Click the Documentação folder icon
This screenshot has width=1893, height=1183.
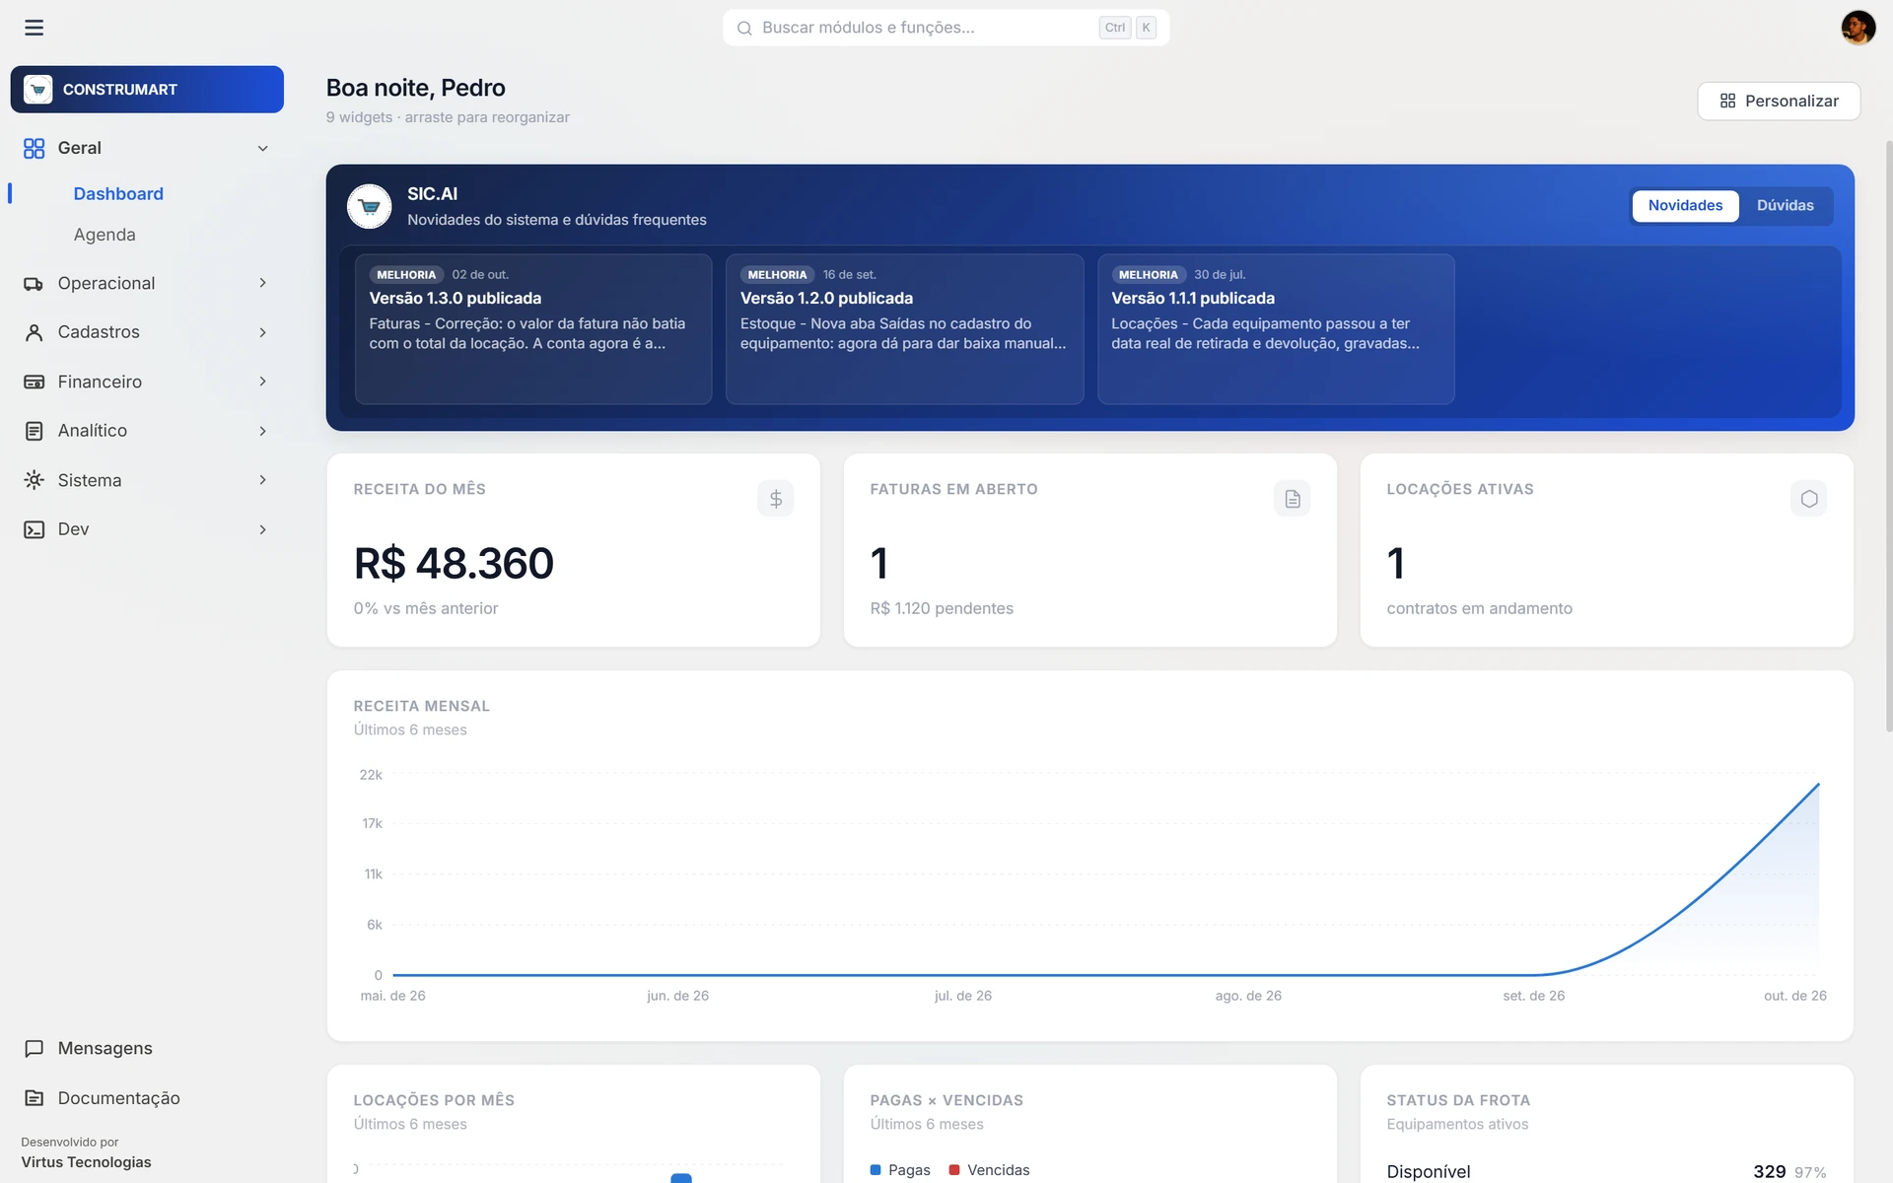coord(34,1097)
